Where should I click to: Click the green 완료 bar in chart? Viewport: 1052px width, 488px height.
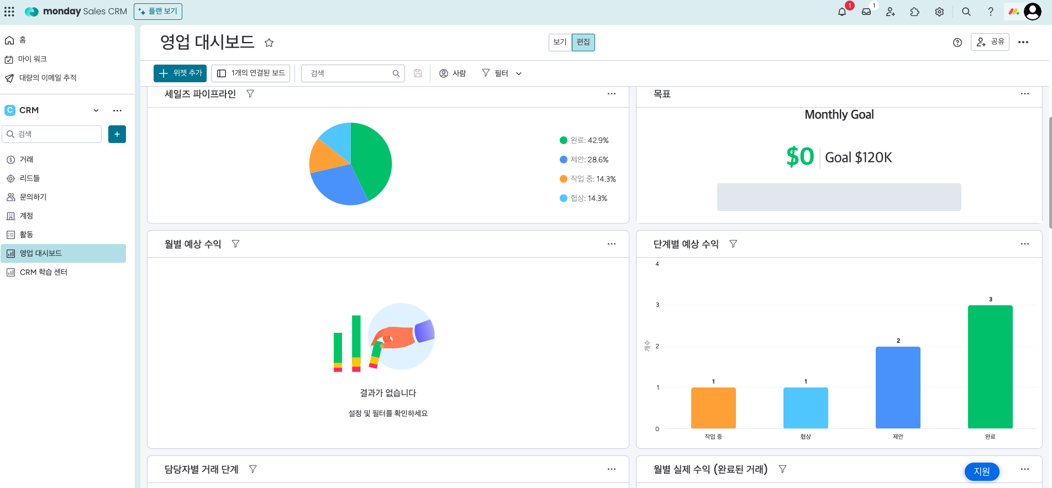pyautogui.click(x=990, y=367)
